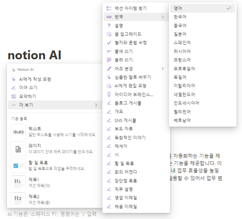Insert a 제목2 medium heading block
The width and height of the screenshot is (242, 219).
click(x=55, y=199)
